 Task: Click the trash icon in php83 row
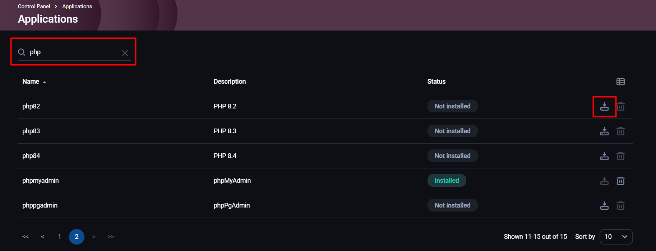pyautogui.click(x=620, y=131)
